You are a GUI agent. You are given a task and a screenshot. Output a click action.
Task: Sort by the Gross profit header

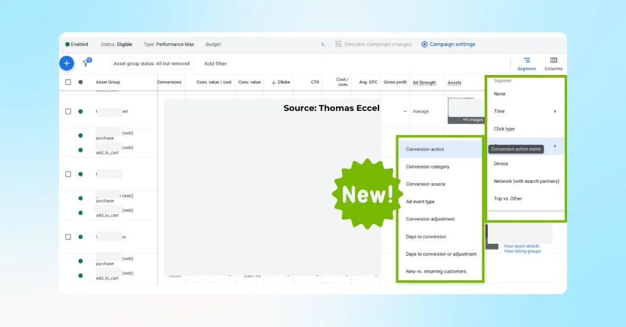point(395,82)
